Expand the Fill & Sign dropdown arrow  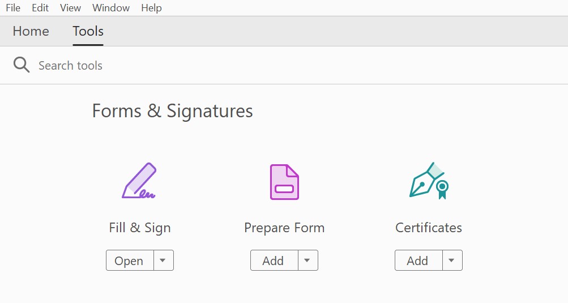pyautogui.click(x=163, y=261)
